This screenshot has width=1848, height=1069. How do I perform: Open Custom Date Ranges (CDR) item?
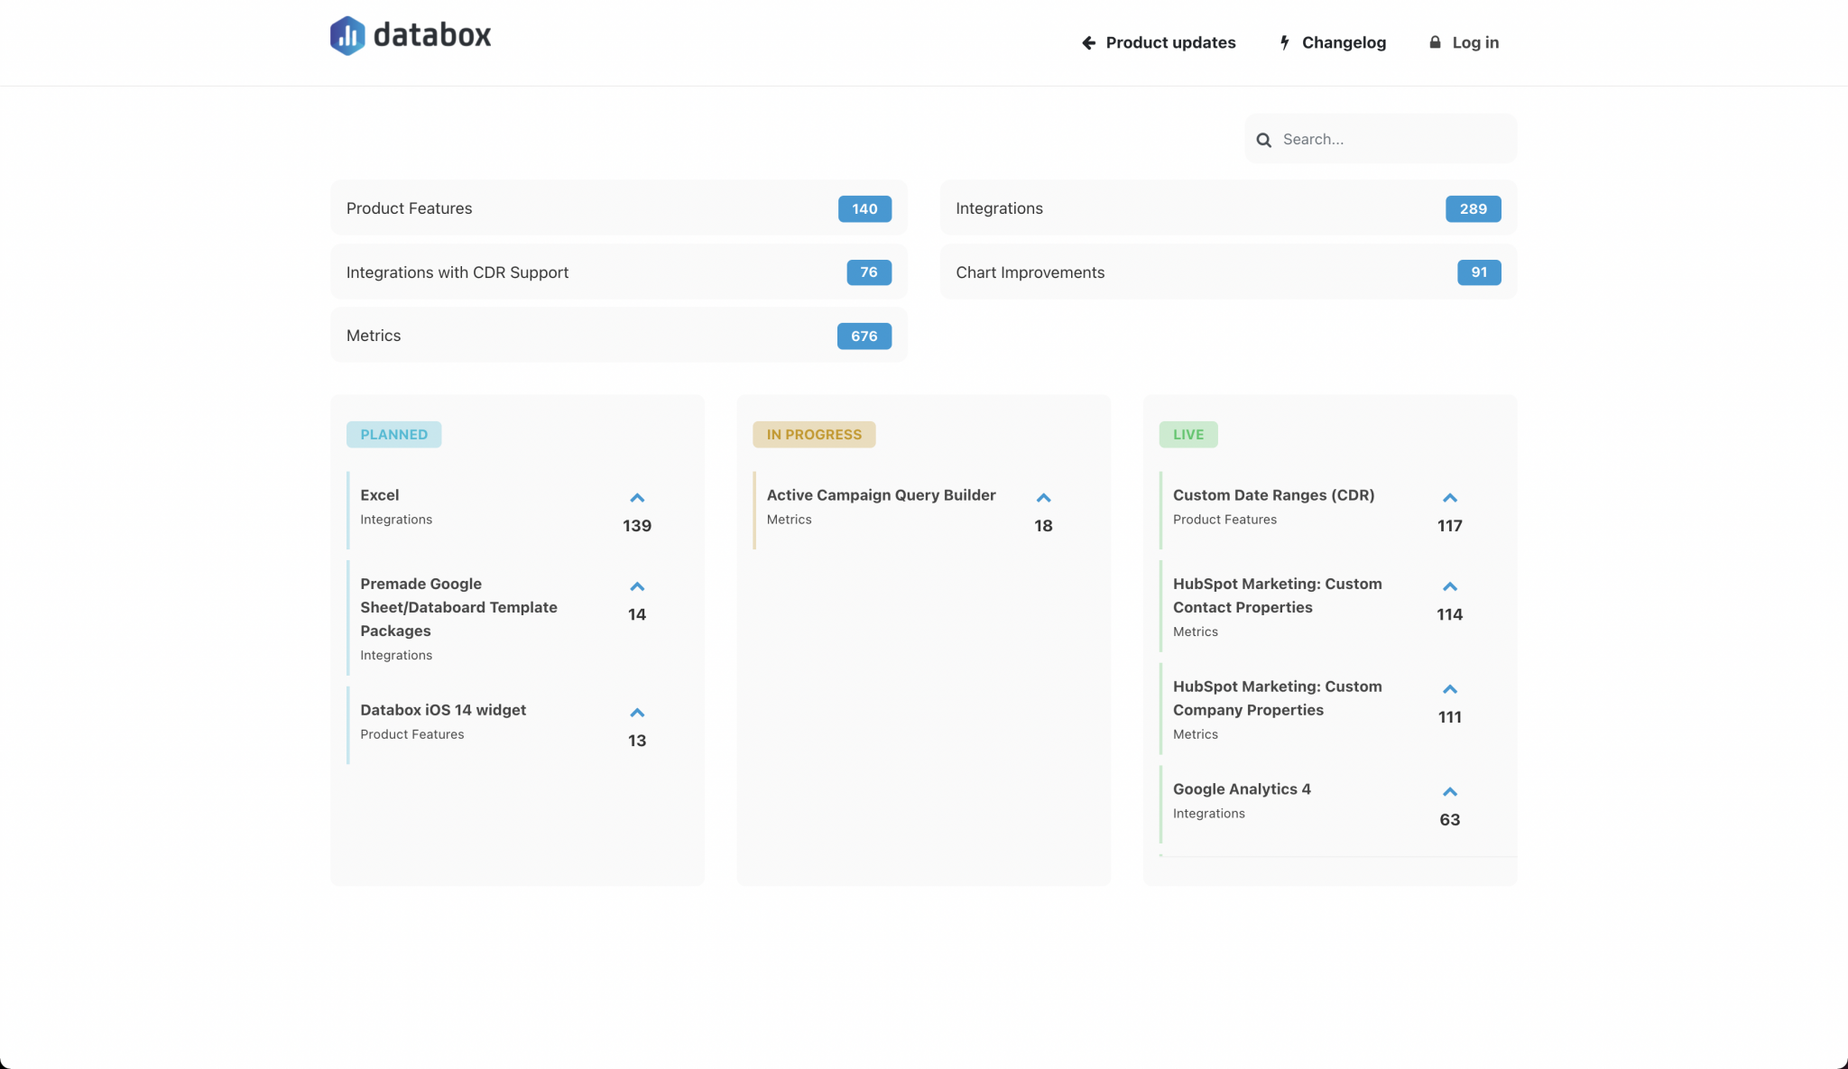[1273, 495]
